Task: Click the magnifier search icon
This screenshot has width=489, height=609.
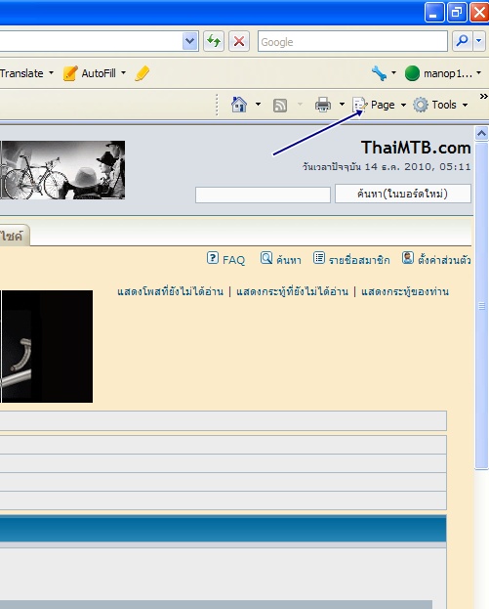Action: [463, 41]
